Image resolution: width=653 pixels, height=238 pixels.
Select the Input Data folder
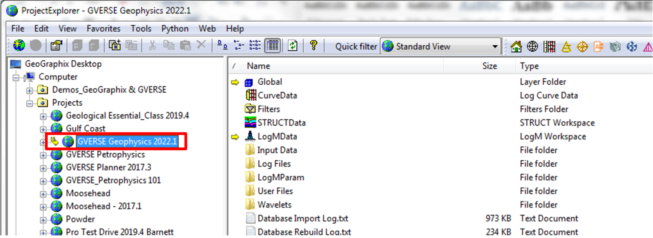tap(277, 150)
